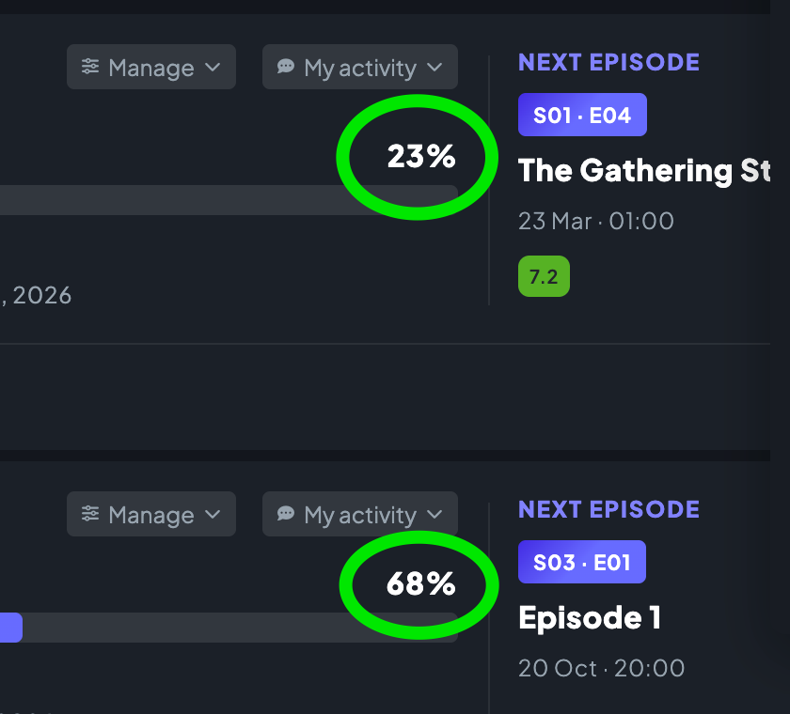Screen dimensions: 790x714
Task: Expand the top Manage dropdown chevron
Action: click(213, 67)
